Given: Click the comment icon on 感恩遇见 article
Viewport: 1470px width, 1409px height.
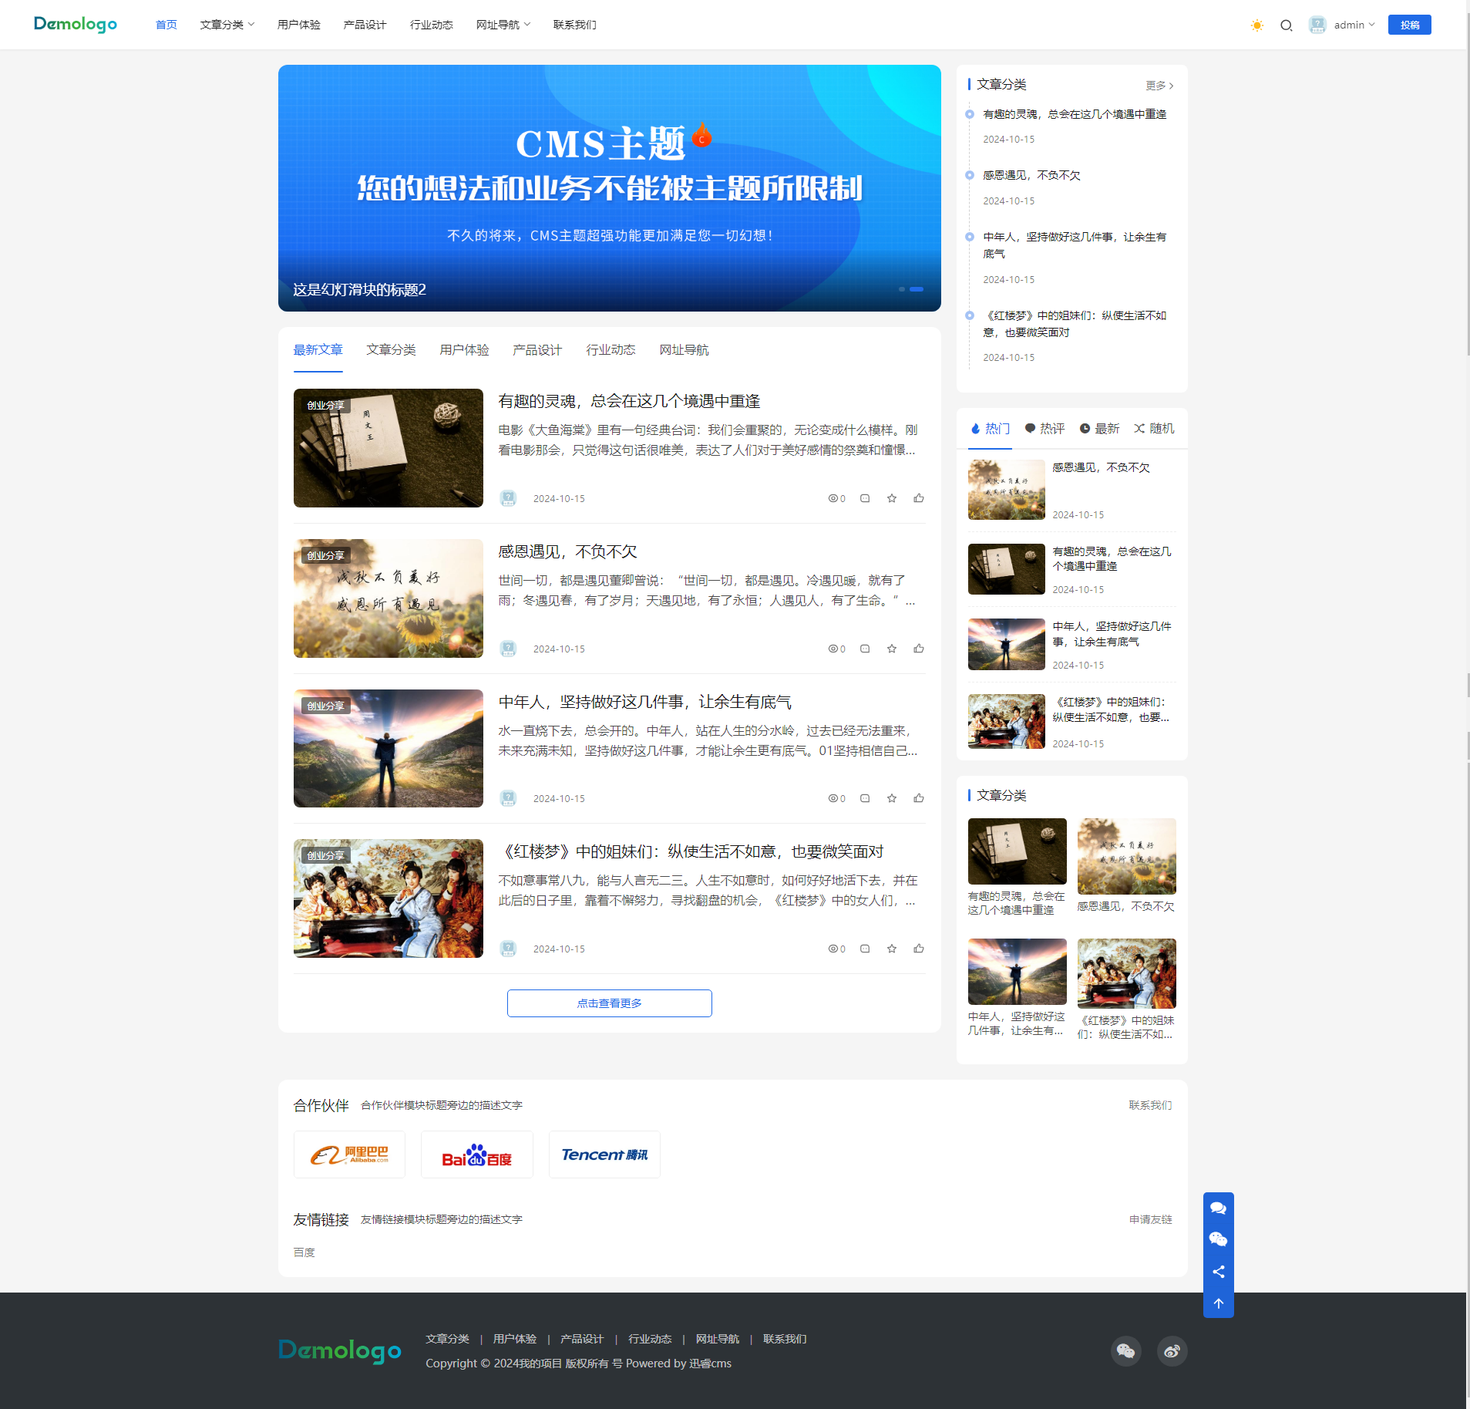Looking at the screenshot, I should (x=864, y=649).
